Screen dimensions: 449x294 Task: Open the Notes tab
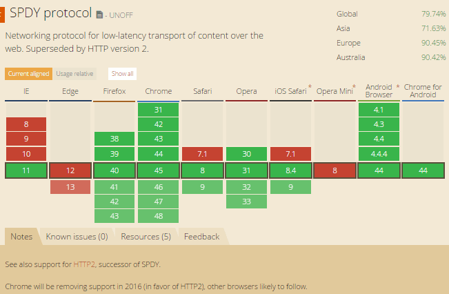click(x=21, y=237)
